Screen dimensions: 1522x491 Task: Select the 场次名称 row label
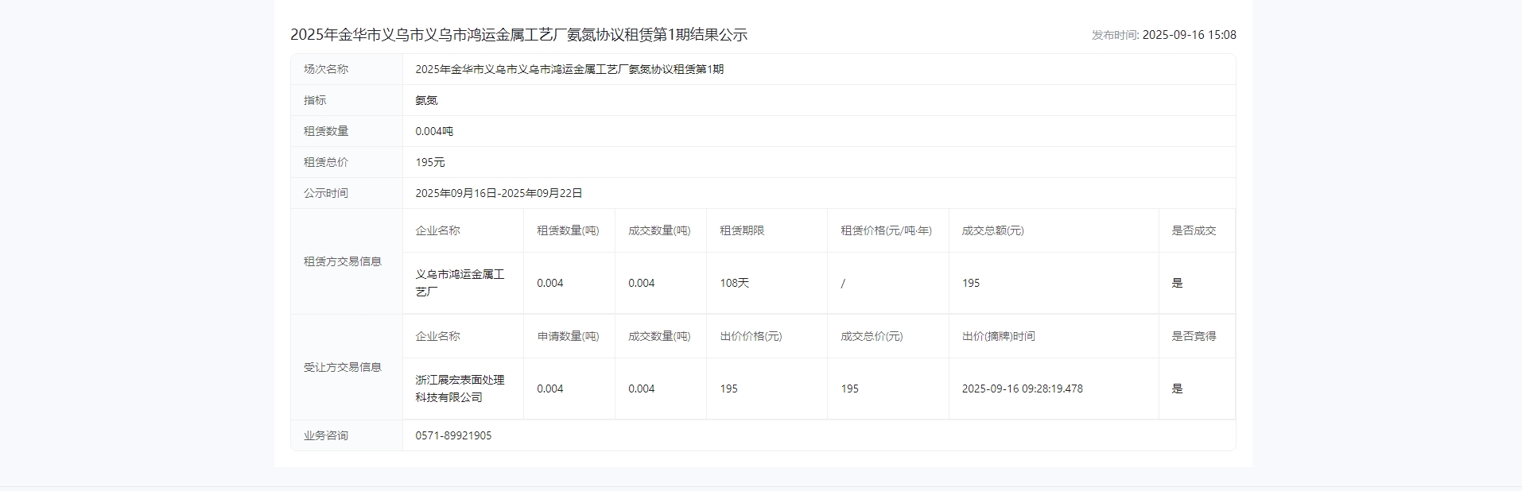[x=326, y=69]
